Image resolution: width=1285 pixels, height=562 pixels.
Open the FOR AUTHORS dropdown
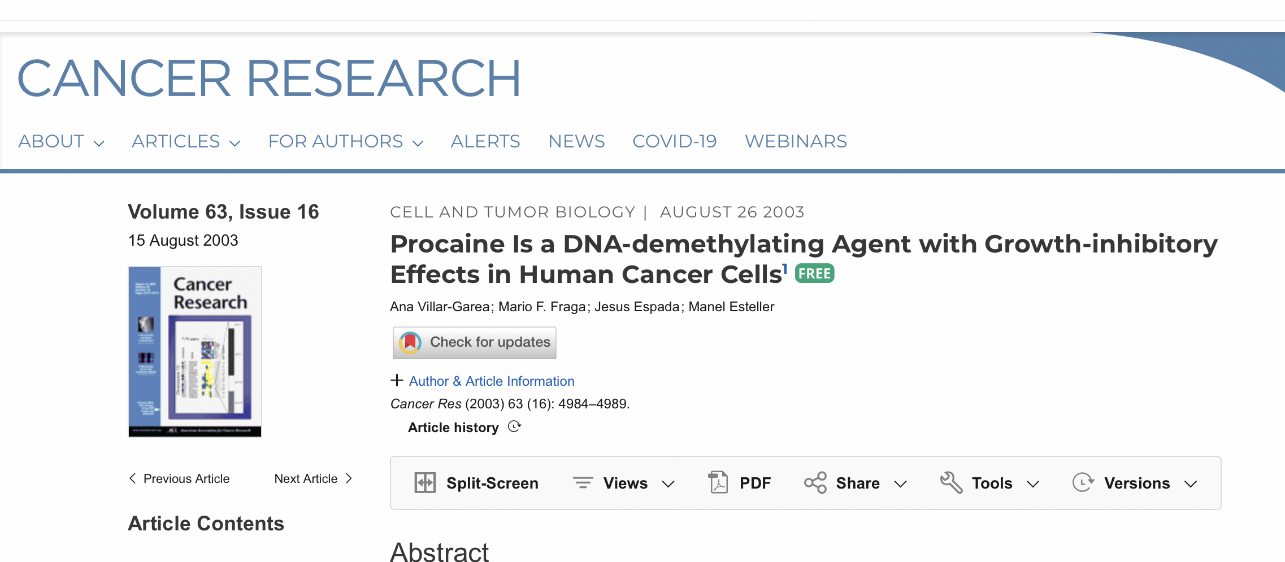tap(345, 142)
